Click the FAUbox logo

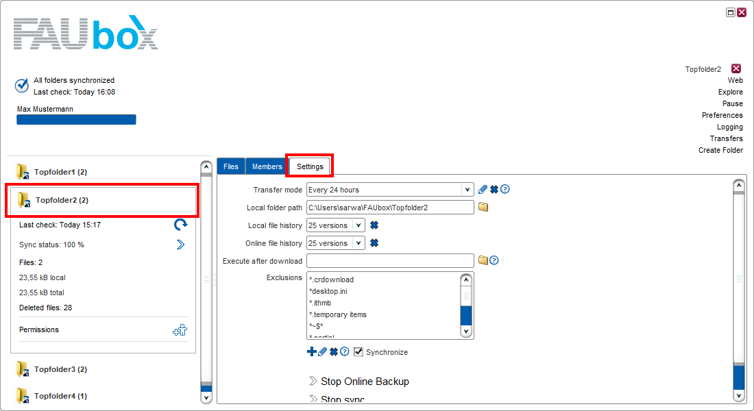coord(86,33)
